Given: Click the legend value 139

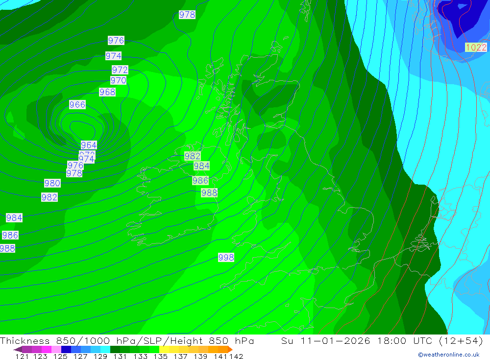Looking at the screenshot, I should pyautogui.click(x=200, y=357).
